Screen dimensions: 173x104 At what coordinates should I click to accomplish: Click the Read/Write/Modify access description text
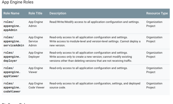click(x=94, y=22)
